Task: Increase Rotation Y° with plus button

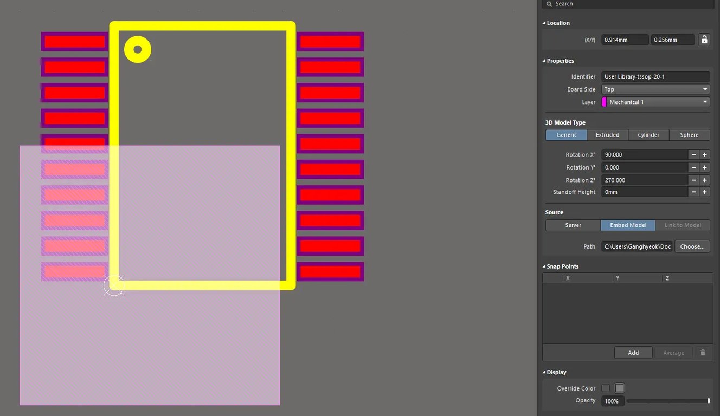Action: click(704, 167)
